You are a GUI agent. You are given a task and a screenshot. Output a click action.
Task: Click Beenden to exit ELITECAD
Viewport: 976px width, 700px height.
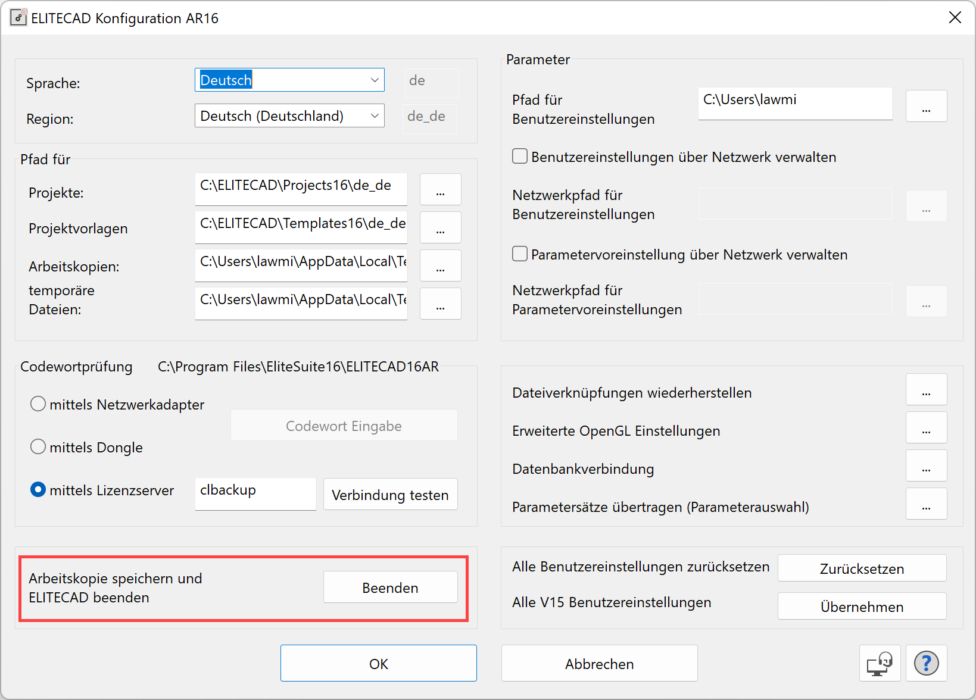point(390,587)
